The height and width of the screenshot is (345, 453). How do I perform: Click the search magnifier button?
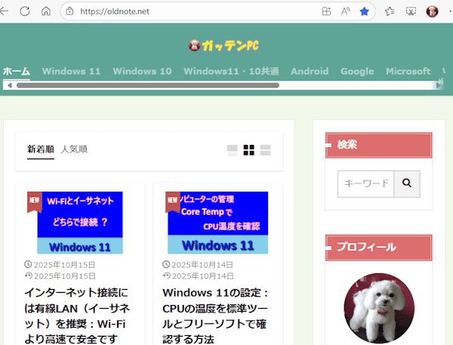click(406, 183)
